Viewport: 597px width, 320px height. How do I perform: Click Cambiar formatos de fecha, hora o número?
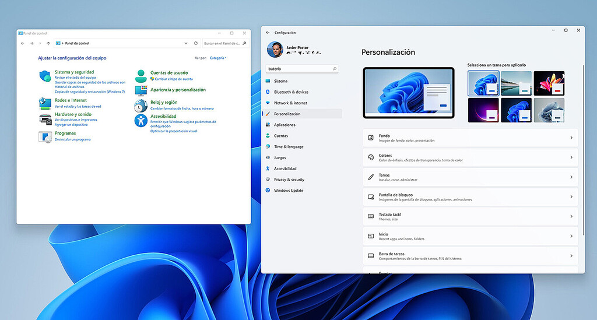pos(182,109)
